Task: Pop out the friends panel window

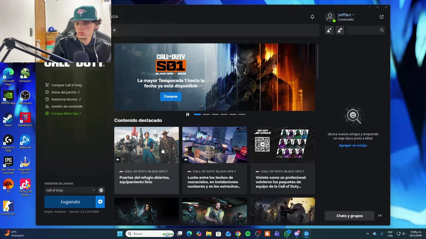Action: click(x=381, y=17)
